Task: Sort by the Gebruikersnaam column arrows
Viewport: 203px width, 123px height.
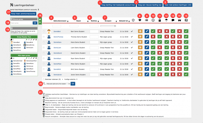Action: point(68,21)
